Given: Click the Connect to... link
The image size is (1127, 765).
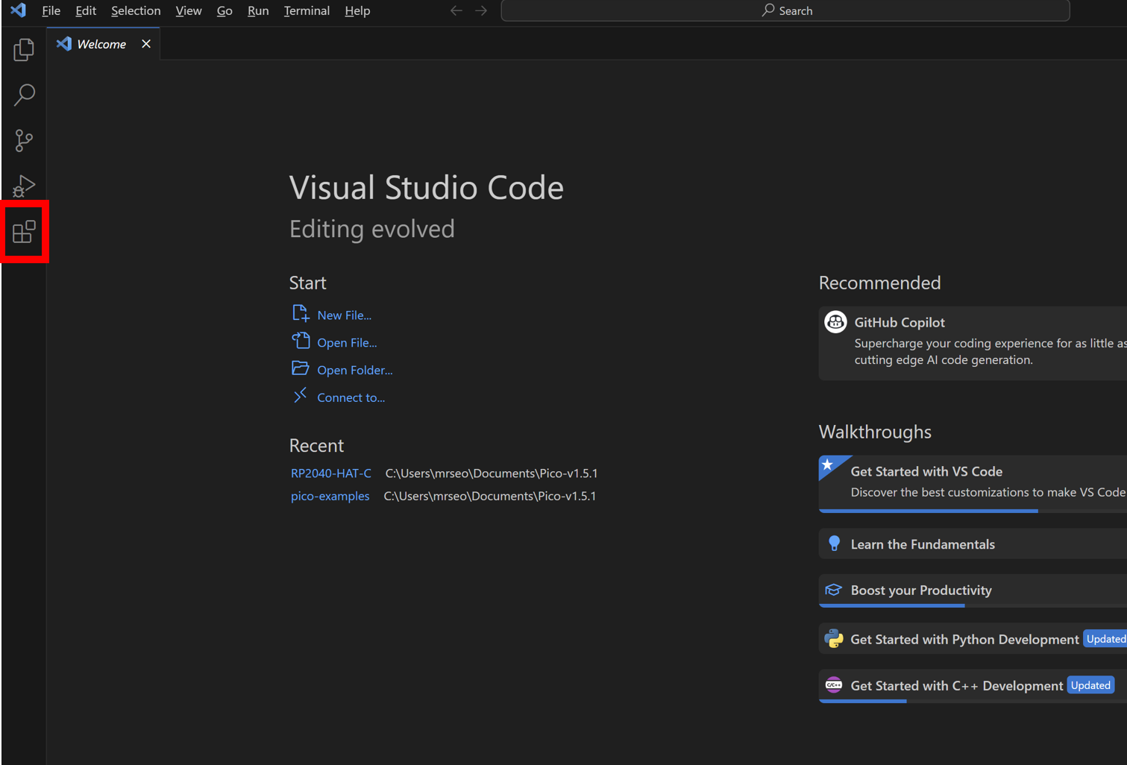Looking at the screenshot, I should [351, 398].
